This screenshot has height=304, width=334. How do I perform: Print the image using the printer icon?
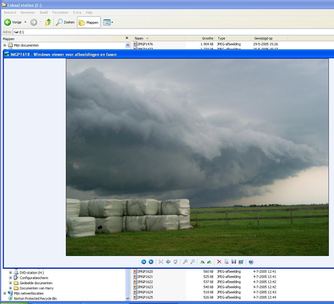click(x=227, y=262)
